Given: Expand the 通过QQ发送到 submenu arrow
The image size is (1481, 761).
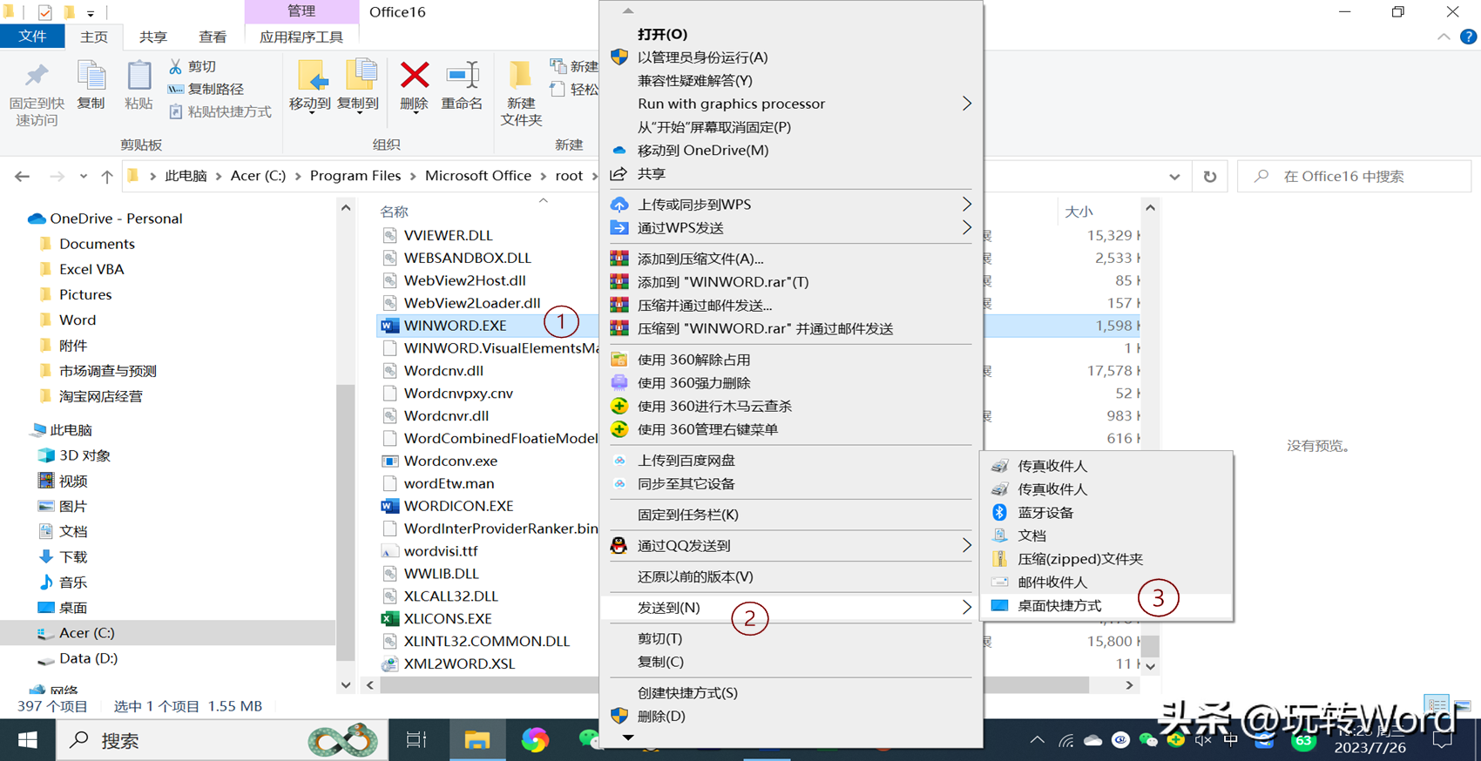Looking at the screenshot, I should 966,546.
